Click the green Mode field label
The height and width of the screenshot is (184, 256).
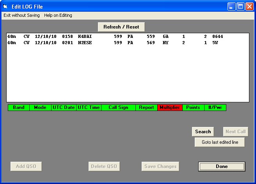click(40, 107)
